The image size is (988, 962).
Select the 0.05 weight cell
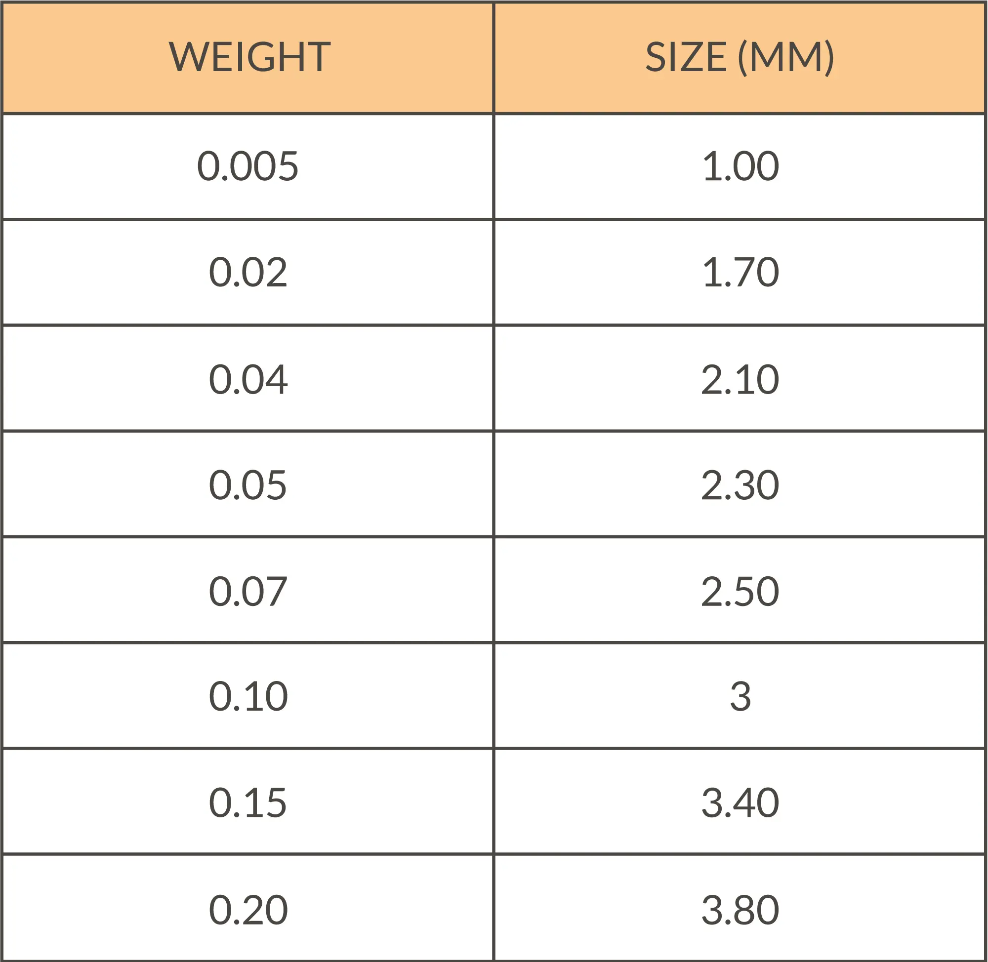pos(247,484)
